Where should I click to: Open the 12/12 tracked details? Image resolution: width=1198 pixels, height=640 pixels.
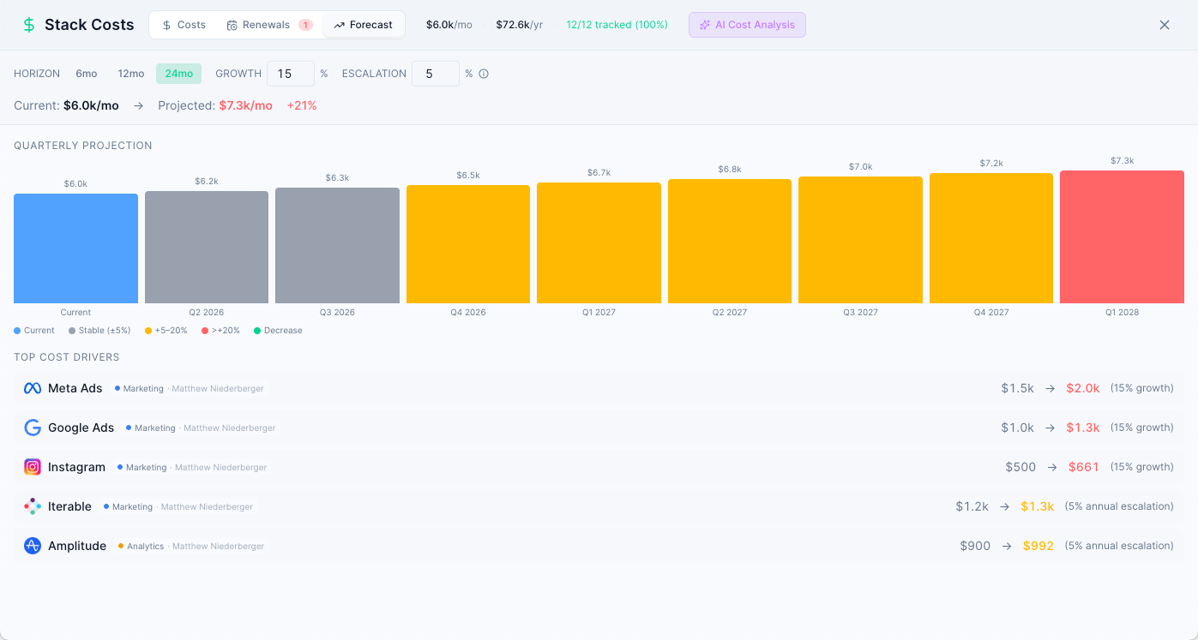coord(616,25)
